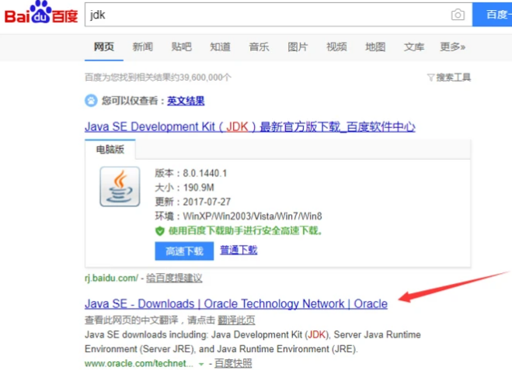Click the green security shield icon
The image size is (512, 370).
[x=160, y=231]
